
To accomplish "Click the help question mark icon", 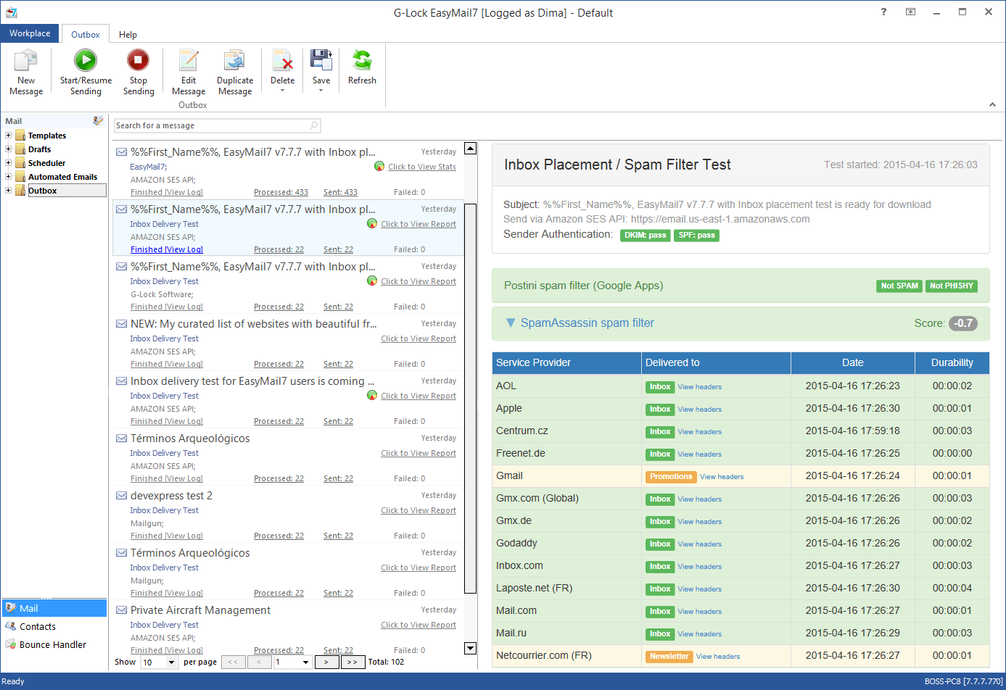I will tap(883, 12).
